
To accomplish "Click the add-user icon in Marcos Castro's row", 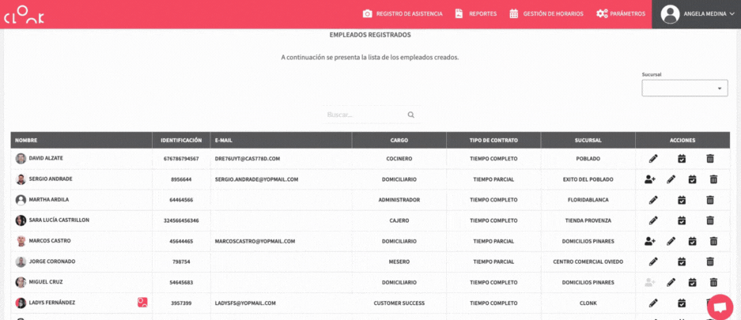I will pos(650,241).
